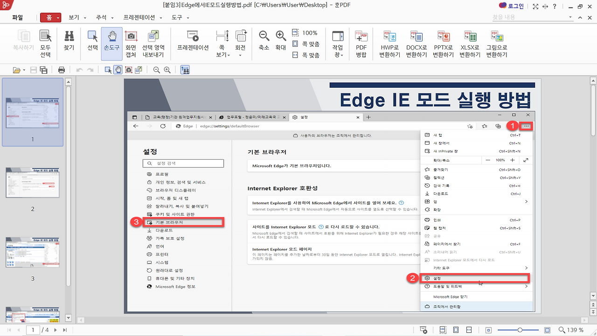Click the presentation icon in the status bar
The width and height of the screenshot is (597, 336).
(423, 330)
